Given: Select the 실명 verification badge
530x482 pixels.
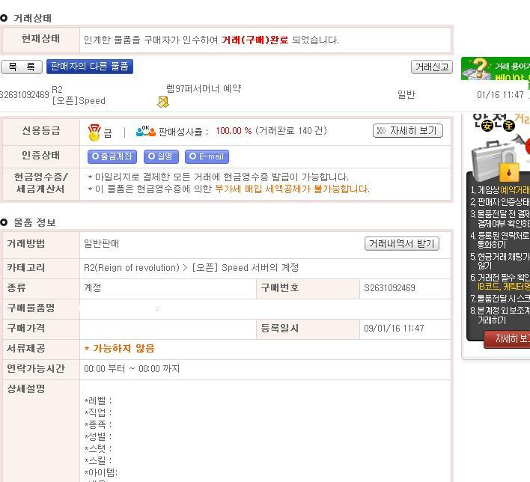Looking at the screenshot, I should (161, 156).
